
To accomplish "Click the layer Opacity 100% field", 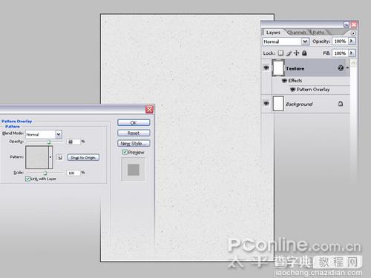I will pos(341,42).
